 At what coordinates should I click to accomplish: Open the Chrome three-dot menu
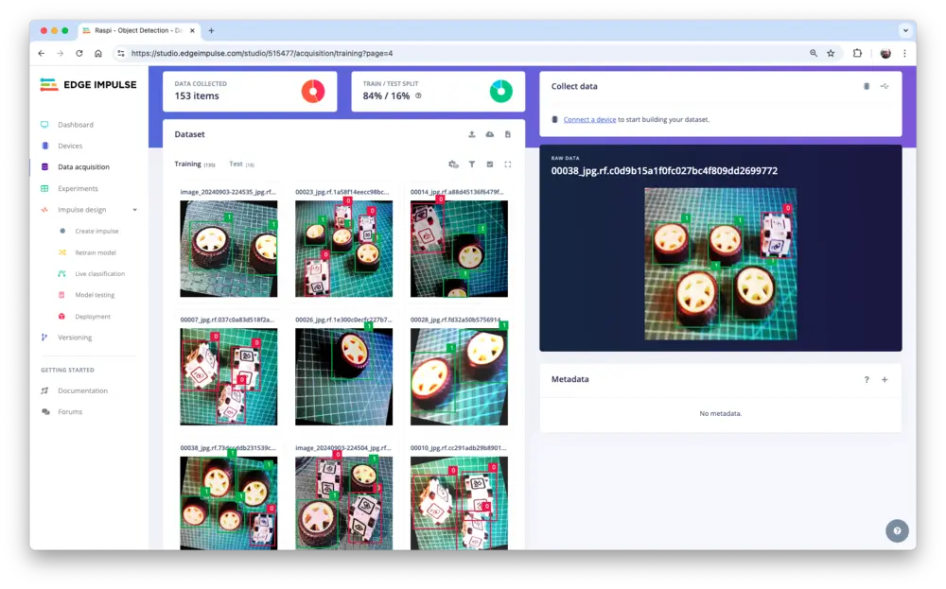(x=904, y=54)
